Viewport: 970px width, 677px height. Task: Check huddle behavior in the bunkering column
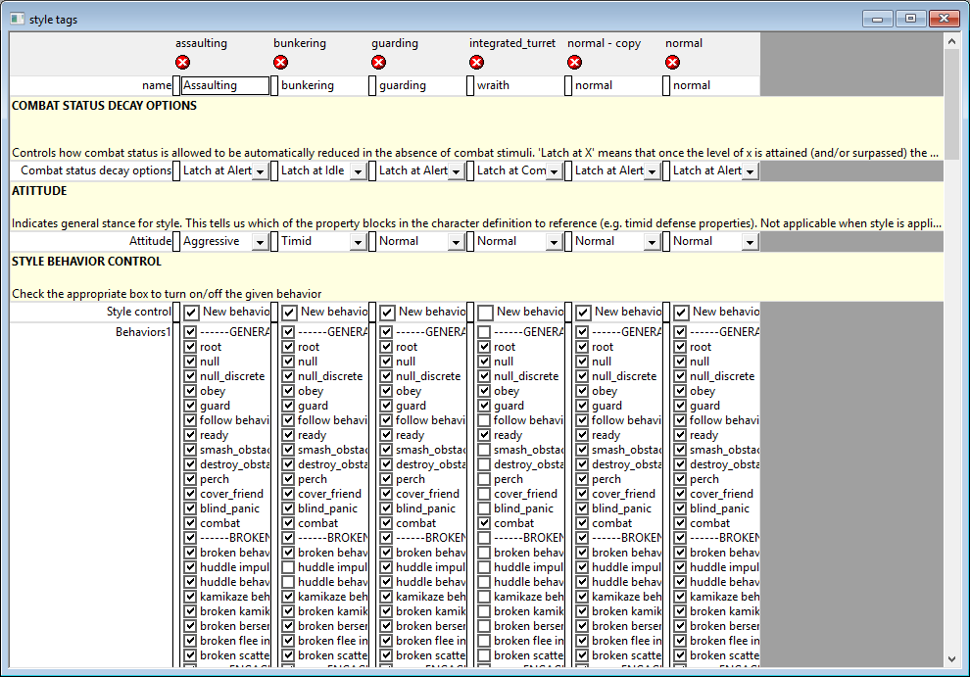point(288,582)
